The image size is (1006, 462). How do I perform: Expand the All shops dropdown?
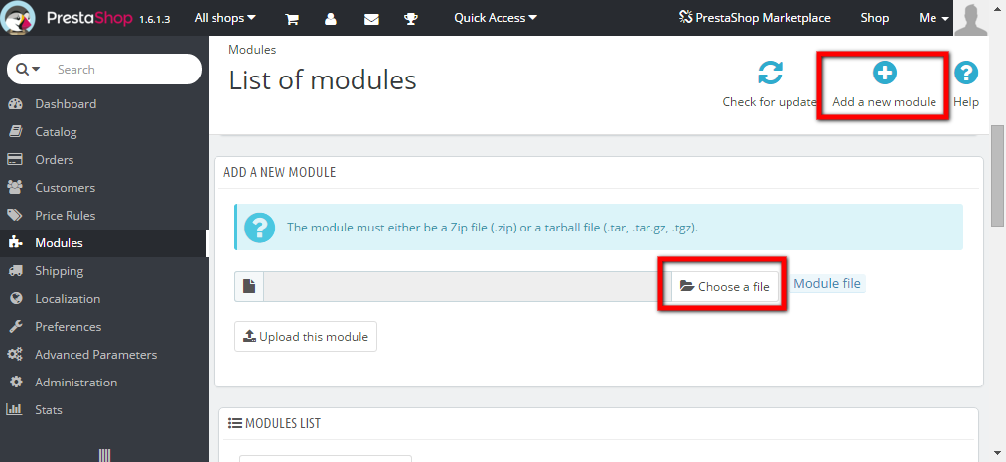[x=224, y=18]
